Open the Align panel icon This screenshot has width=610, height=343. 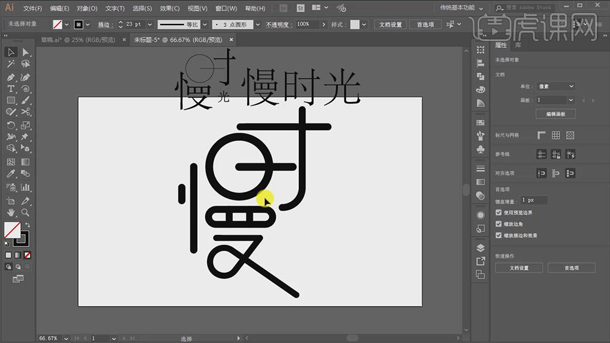481,63
